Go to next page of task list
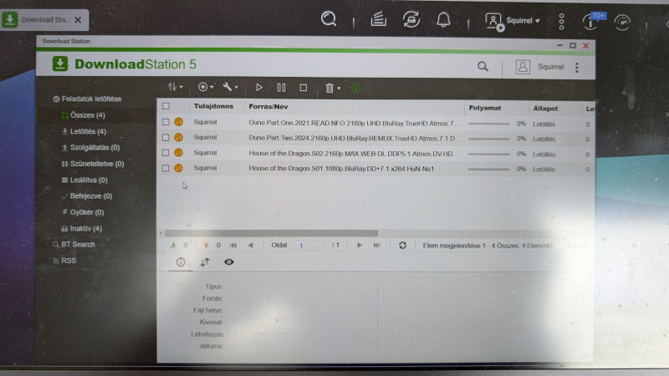Image resolution: width=669 pixels, height=376 pixels. pos(360,245)
